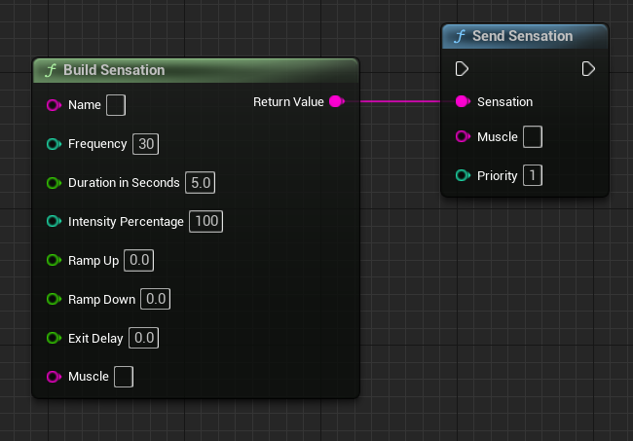The image size is (633, 441).
Task: Click the Build Sensation Name input pin
Action: coord(54,105)
